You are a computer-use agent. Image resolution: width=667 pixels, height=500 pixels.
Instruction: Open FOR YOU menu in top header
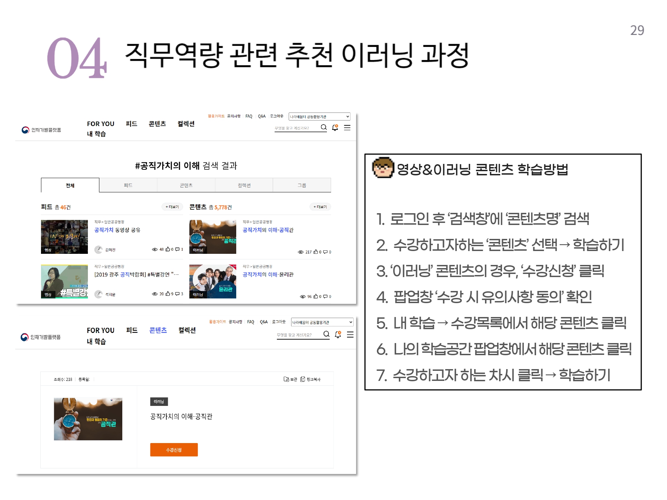click(x=100, y=124)
